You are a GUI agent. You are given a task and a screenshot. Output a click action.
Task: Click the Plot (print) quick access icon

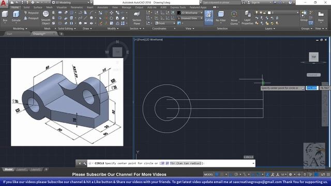coord(33,3)
